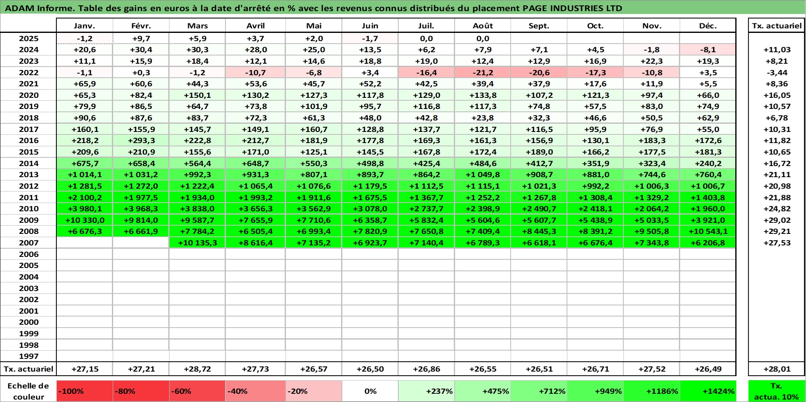Click the Oct. column header

tap(595, 25)
